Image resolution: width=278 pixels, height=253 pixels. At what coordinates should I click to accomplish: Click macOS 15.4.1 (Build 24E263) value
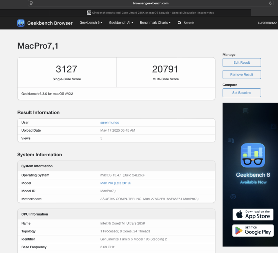[122, 175]
